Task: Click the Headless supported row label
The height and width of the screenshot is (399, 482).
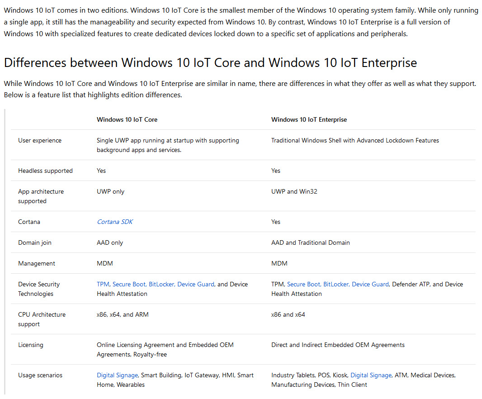Action: pyautogui.click(x=45, y=171)
